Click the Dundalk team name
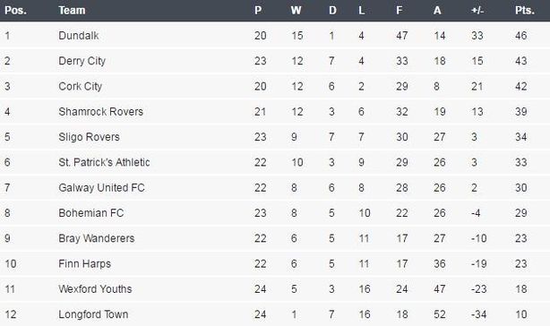The height and width of the screenshot is (326, 550). point(79,36)
